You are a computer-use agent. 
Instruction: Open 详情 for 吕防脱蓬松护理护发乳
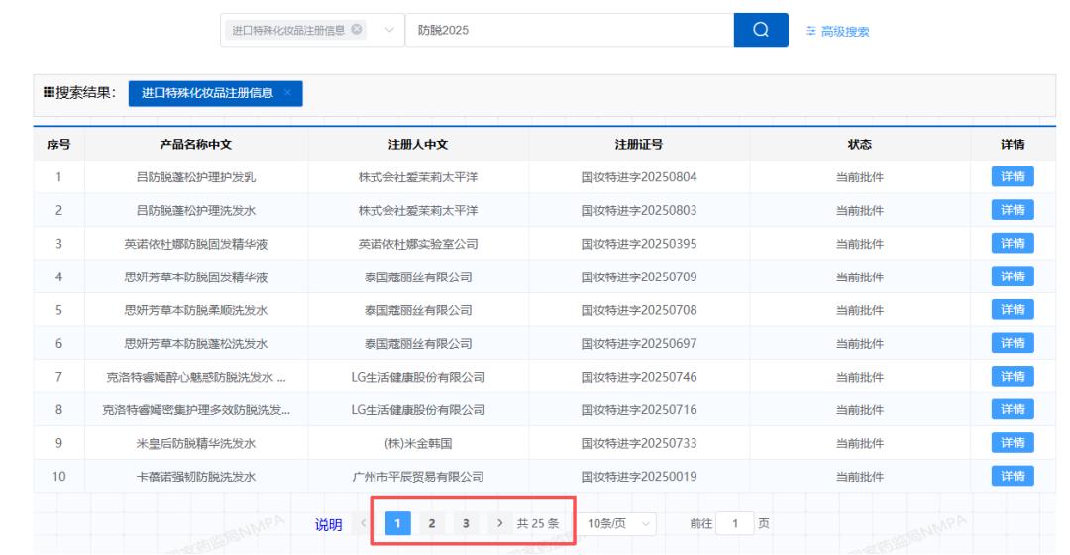1012,177
